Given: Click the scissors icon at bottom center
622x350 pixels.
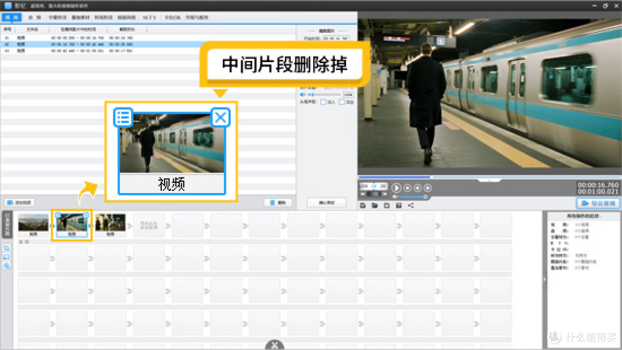Looking at the screenshot, I should (275, 345).
